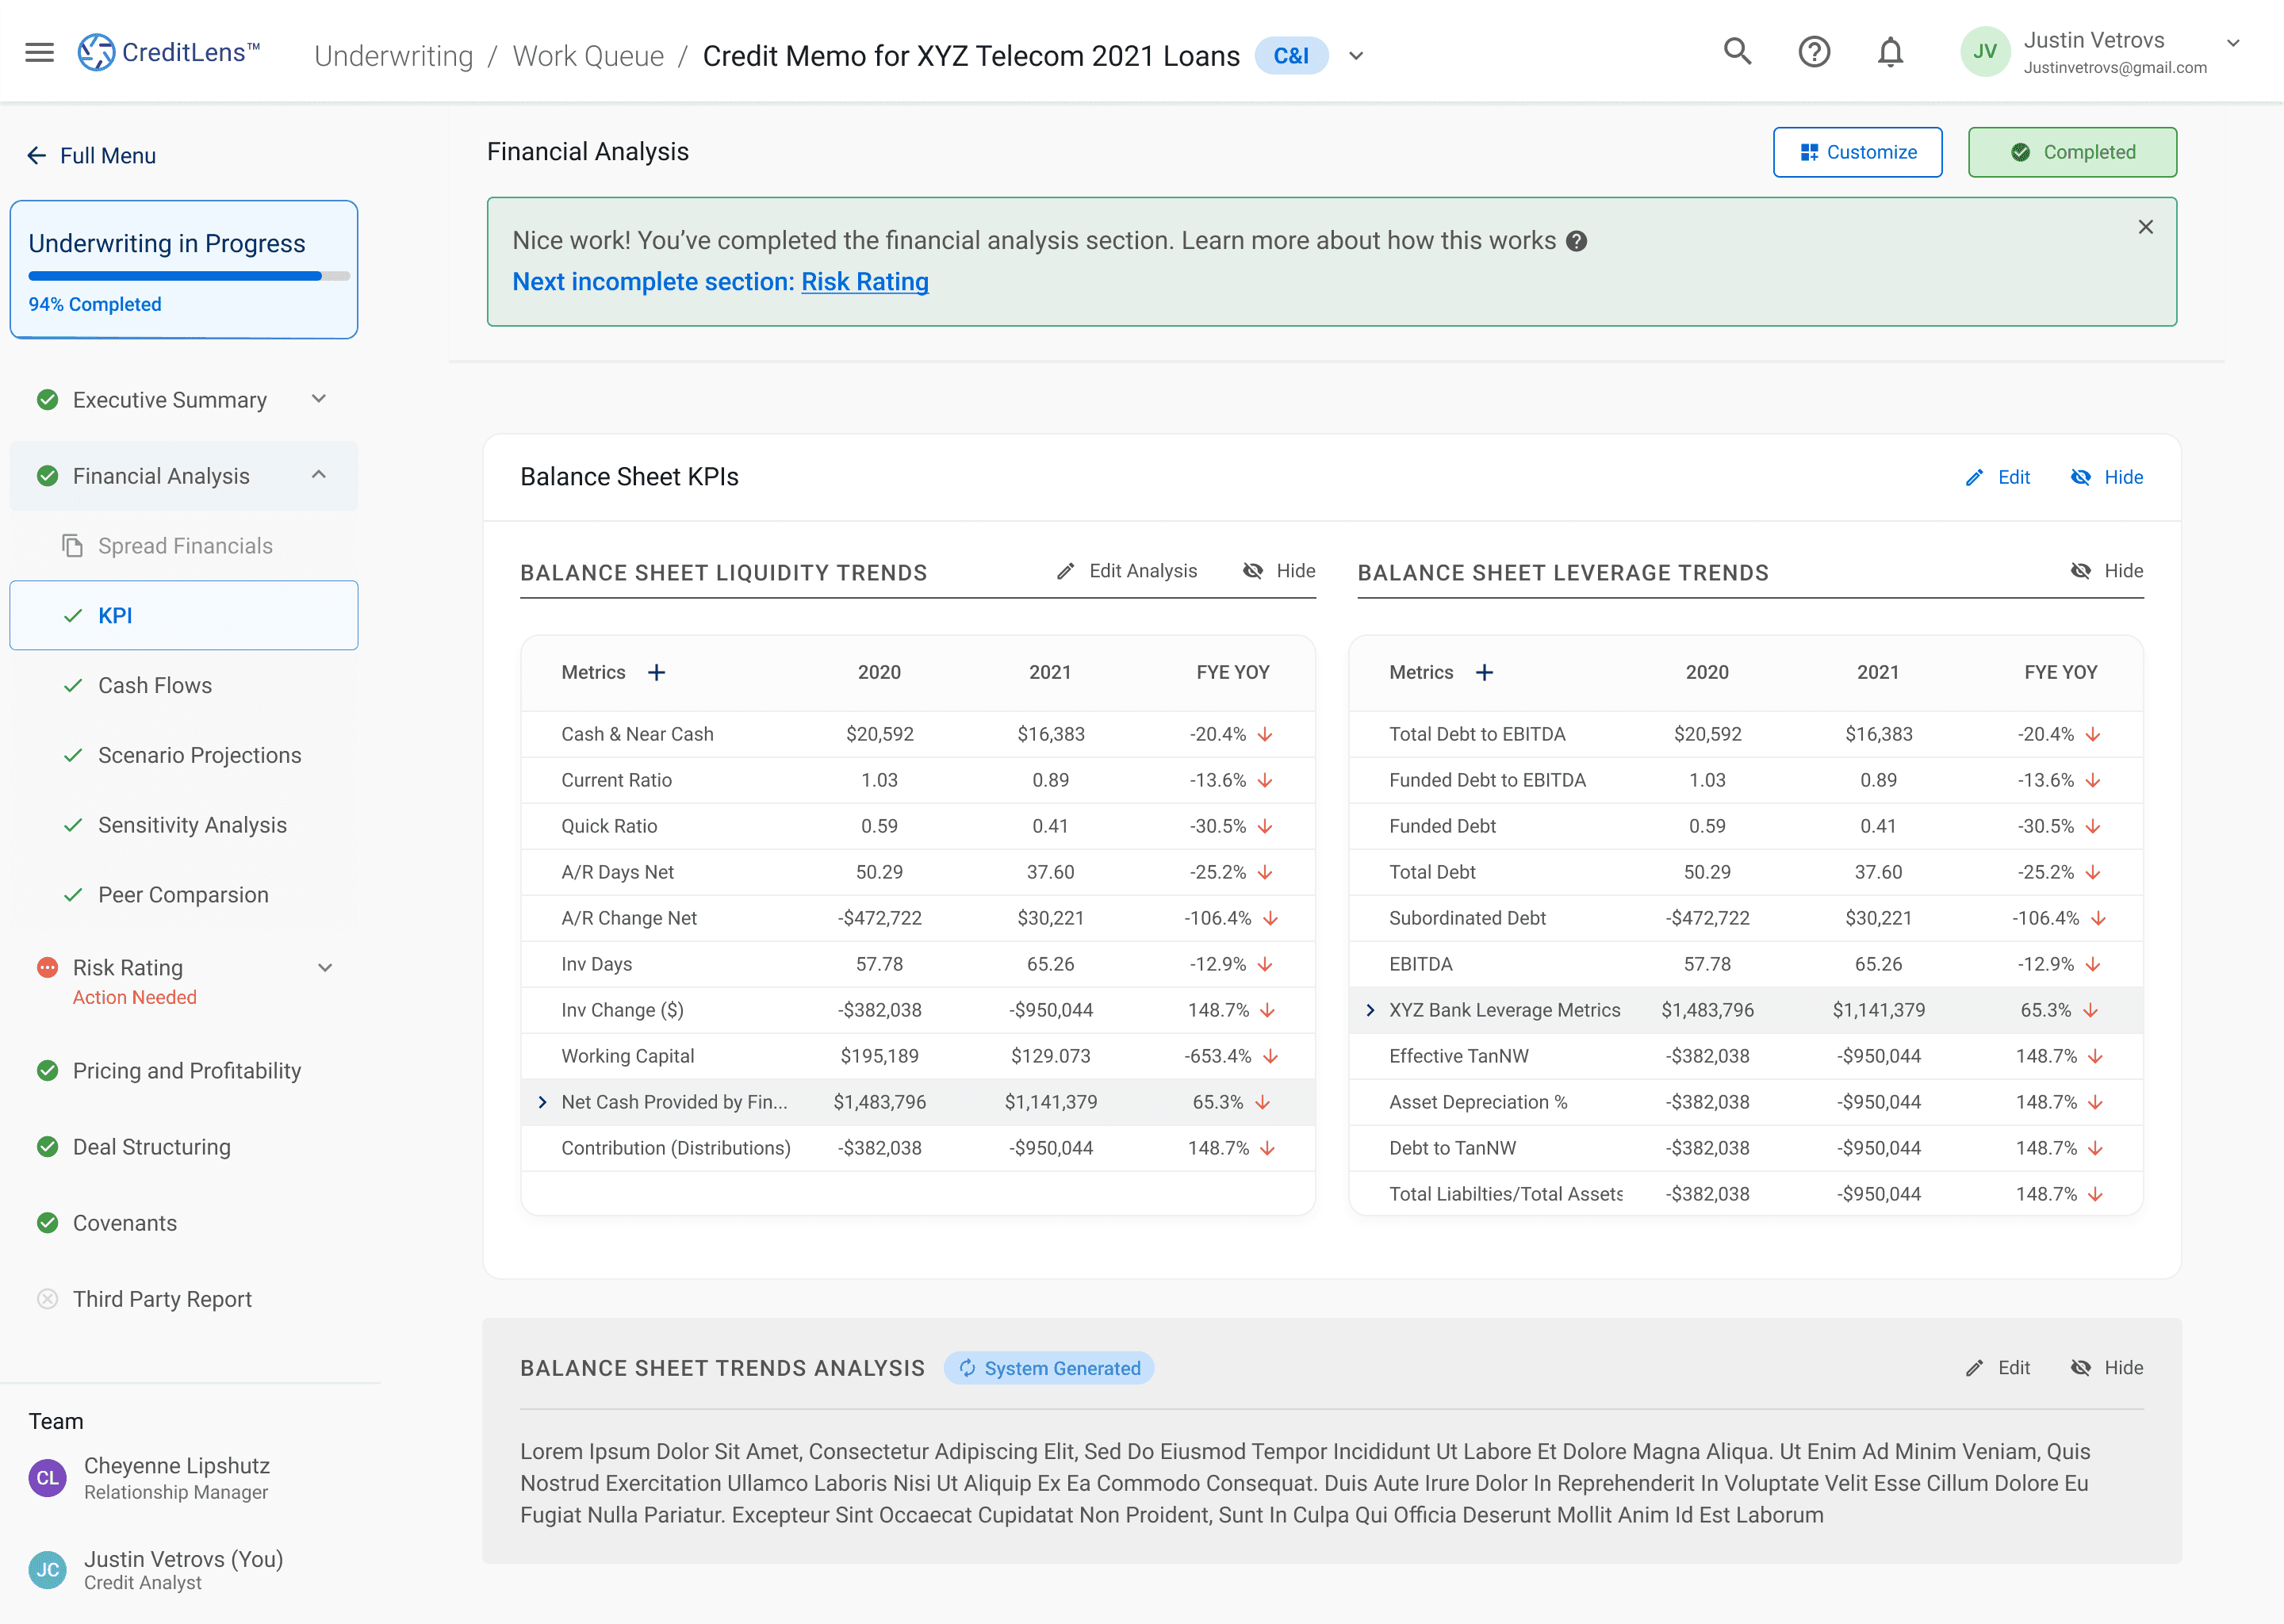Open the help question mark icon
Viewport: 2284px width, 1624px height.
(1813, 52)
